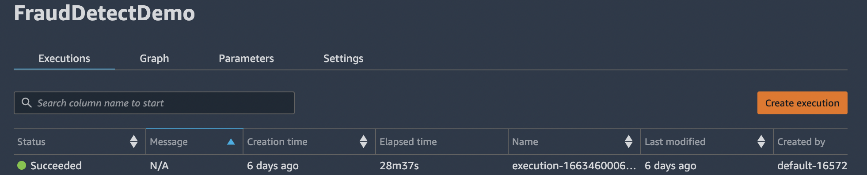This screenshot has width=867, height=175.
Task: Select the Succeeded status row
Action: pos(430,165)
